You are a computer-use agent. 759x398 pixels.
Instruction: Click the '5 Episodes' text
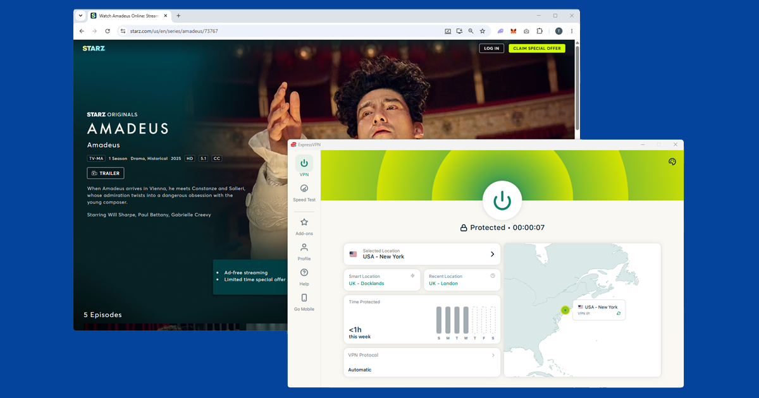click(x=102, y=315)
